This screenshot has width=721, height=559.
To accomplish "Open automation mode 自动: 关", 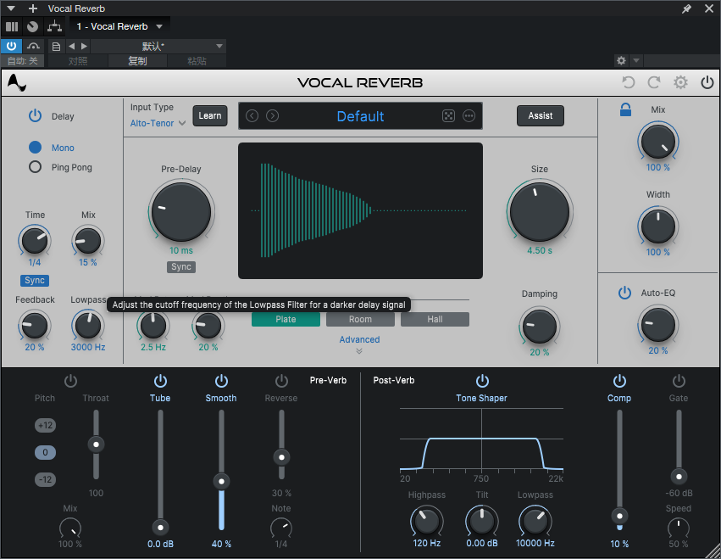I will (23, 61).
